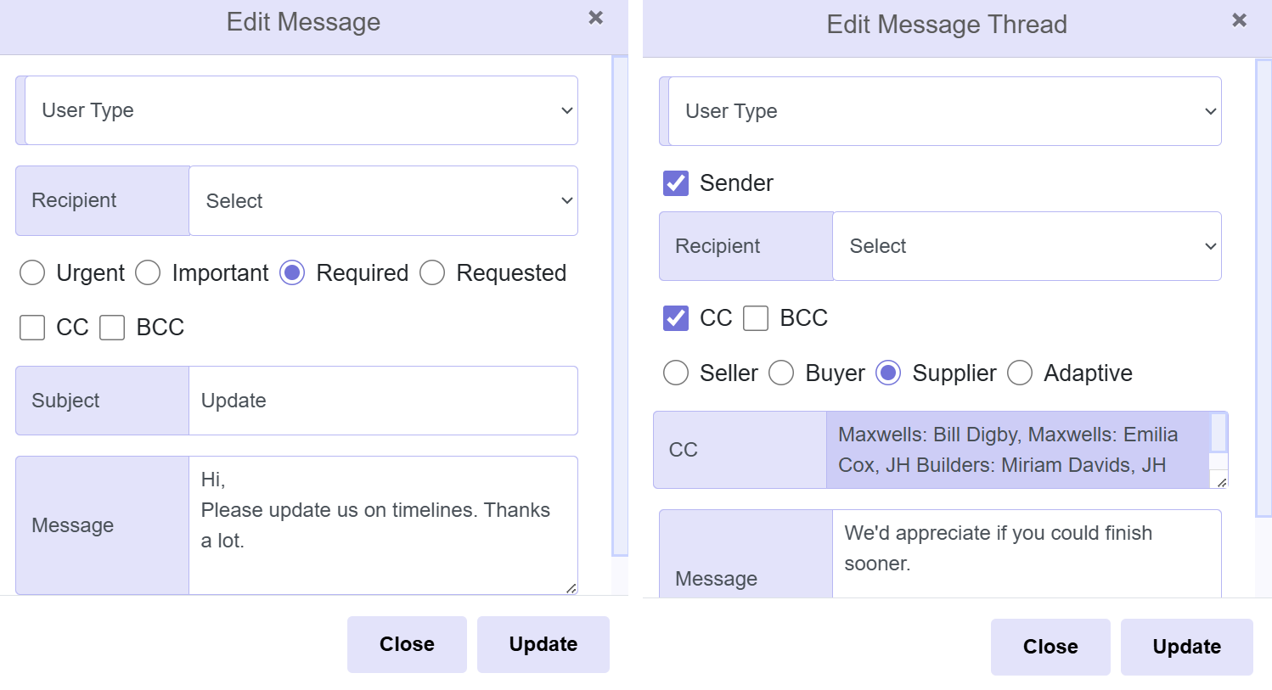
Task: Enable the CC checkbox in Edit Message
Action: 31,327
